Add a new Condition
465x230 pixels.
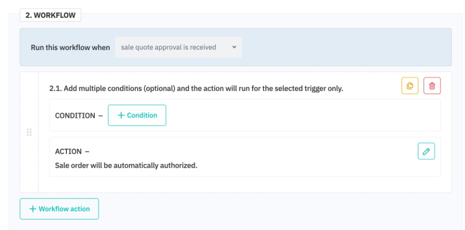tap(137, 115)
